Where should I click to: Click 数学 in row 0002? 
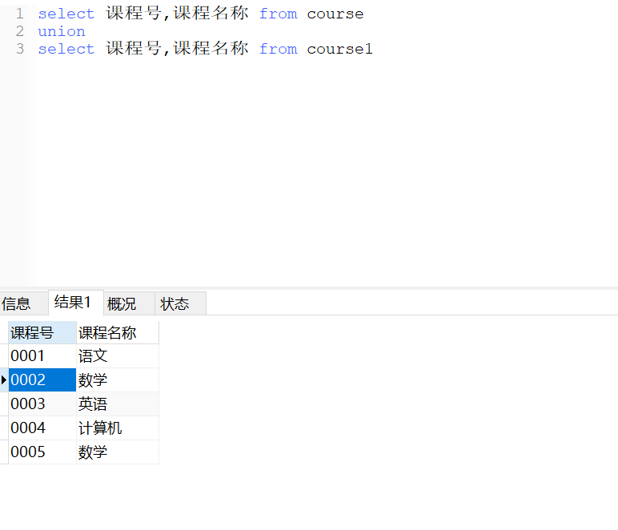pos(118,379)
